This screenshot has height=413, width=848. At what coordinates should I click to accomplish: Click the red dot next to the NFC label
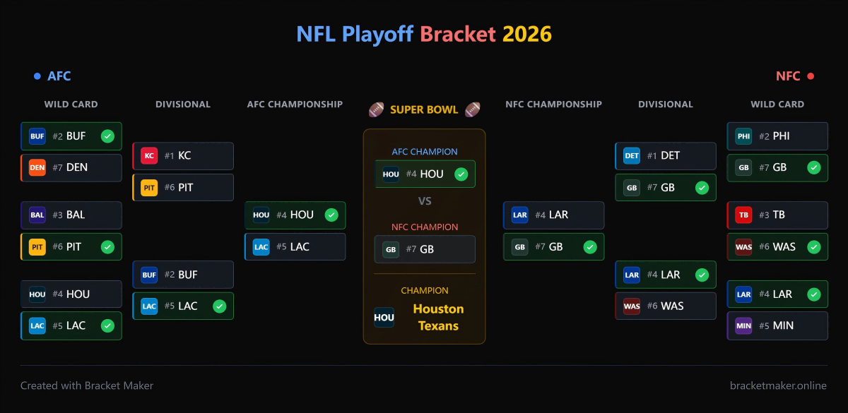coord(811,76)
